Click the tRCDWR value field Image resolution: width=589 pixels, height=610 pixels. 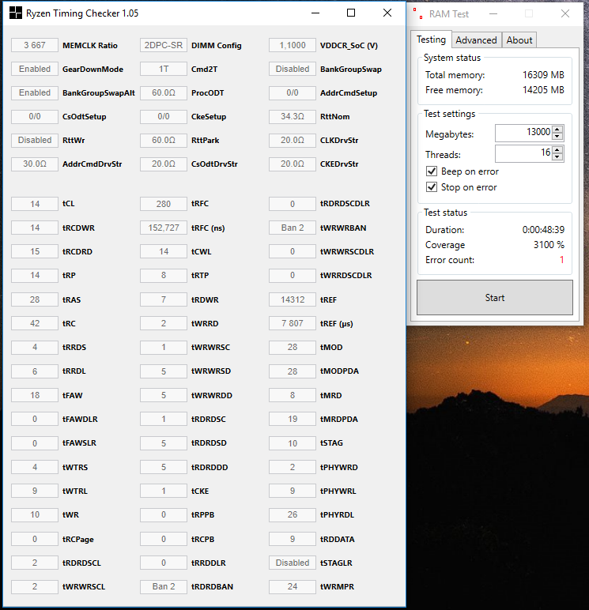click(35, 228)
